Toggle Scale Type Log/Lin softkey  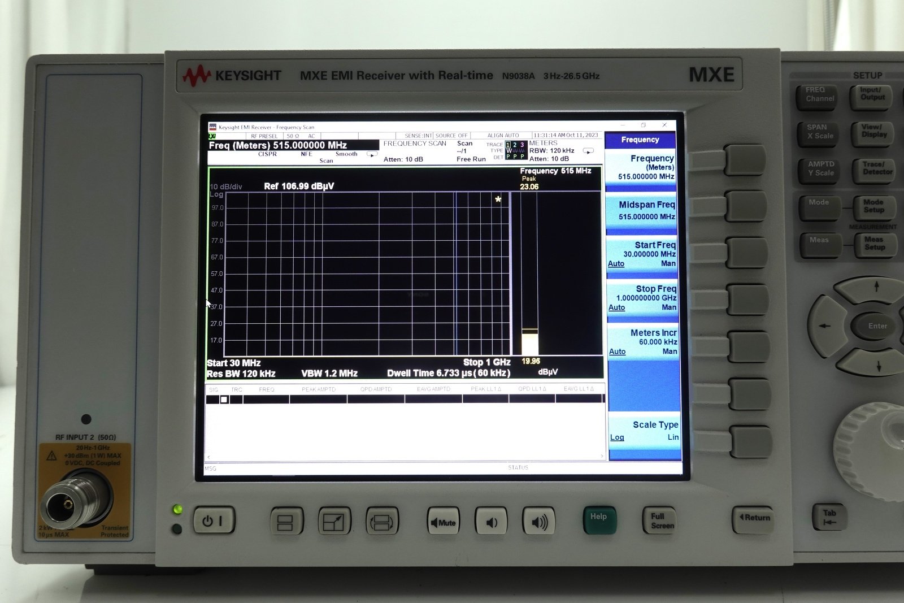pyautogui.click(x=644, y=431)
